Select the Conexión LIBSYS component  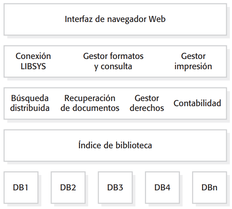pos(33,61)
